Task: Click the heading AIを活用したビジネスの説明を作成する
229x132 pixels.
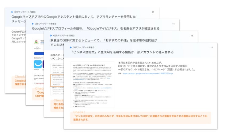Action: click(89, 65)
